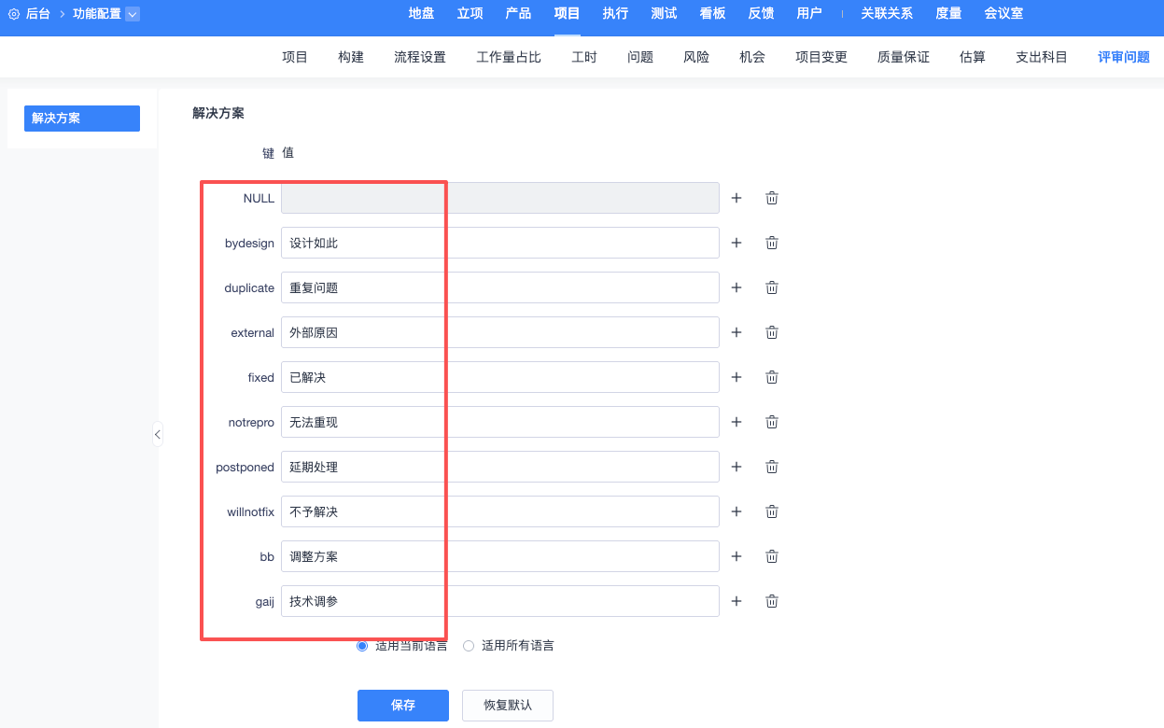
Task: Open the 立项 top menu
Action: 470,14
